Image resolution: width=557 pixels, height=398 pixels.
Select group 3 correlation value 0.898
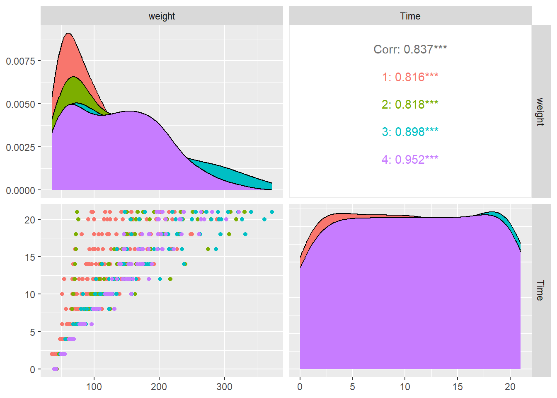coord(410,132)
